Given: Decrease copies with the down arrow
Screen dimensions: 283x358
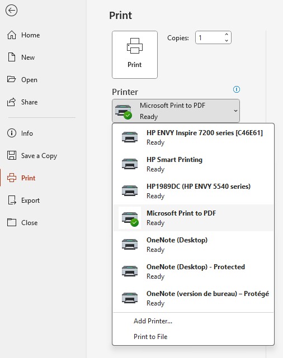Looking at the screenshot, I should (227, 40).
